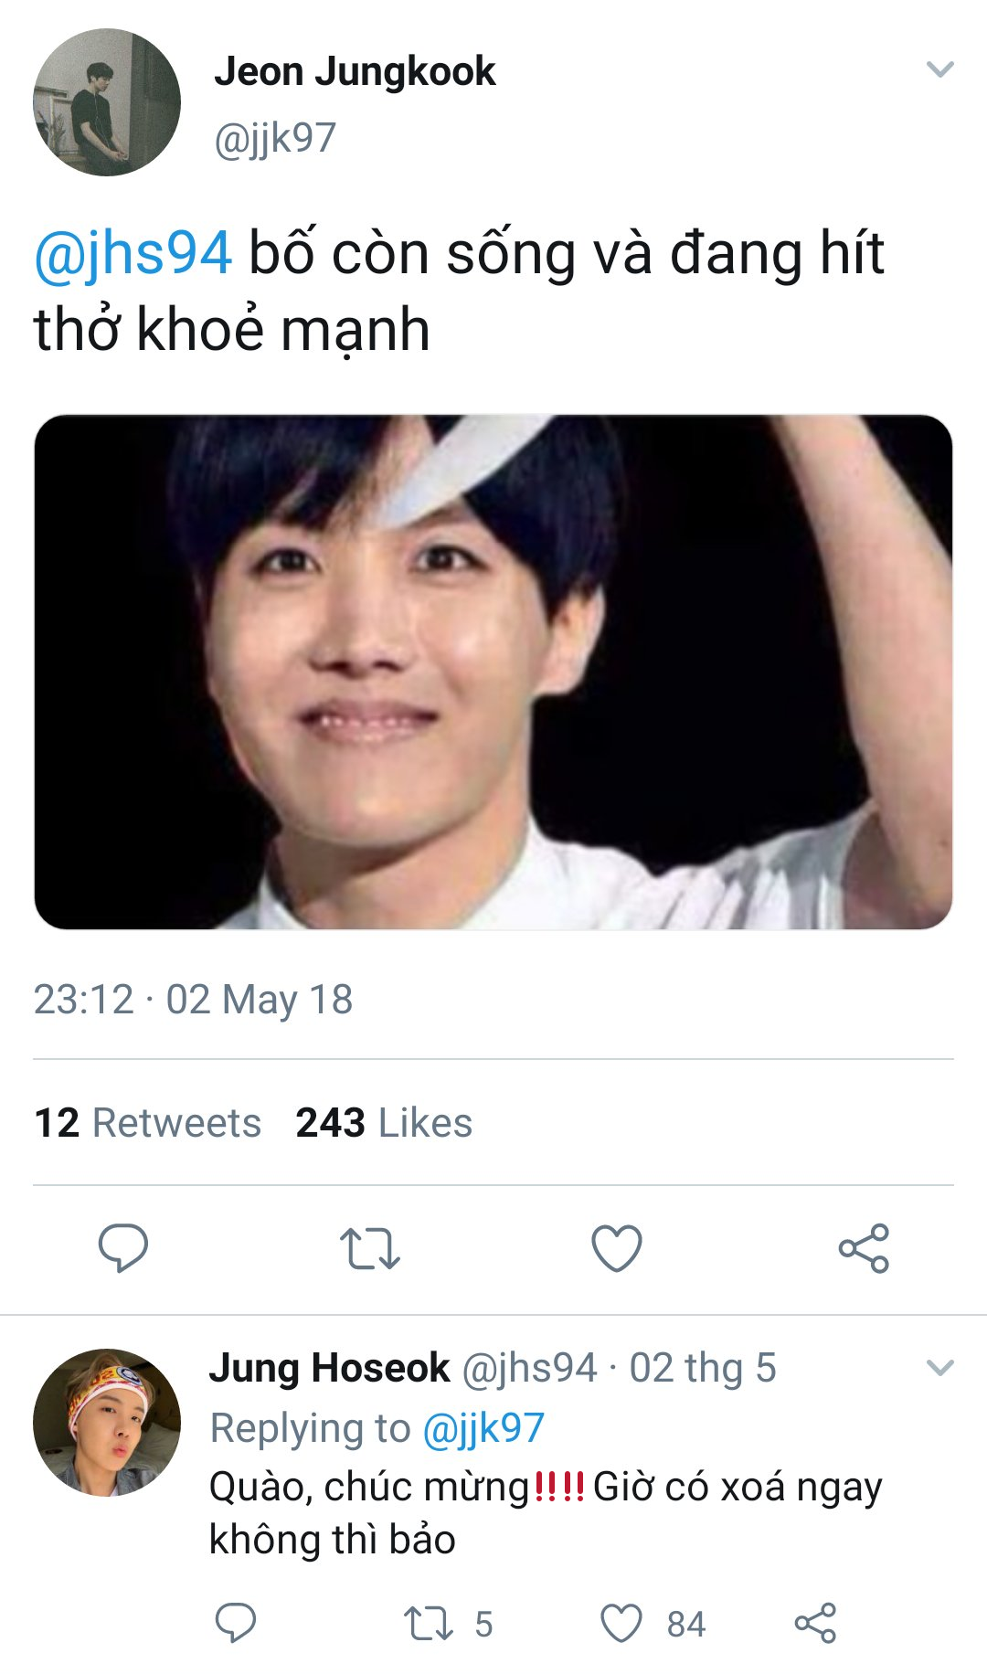Share the main tweet

864,1248
